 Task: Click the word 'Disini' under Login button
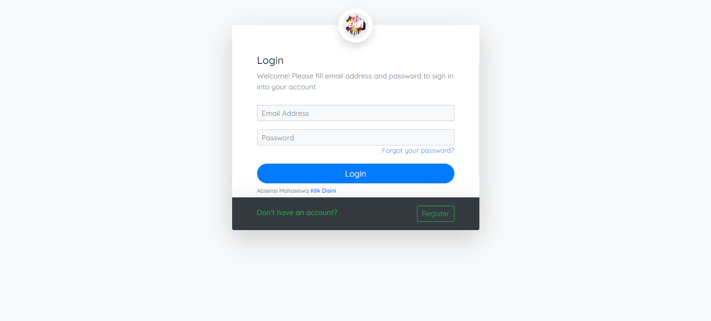329,191
